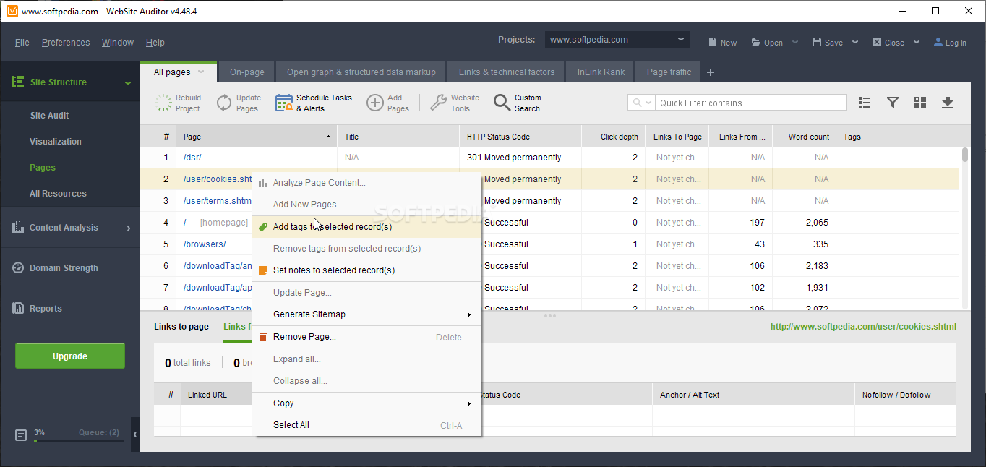Sort by HTTP Status Code column header

point(520,137)
